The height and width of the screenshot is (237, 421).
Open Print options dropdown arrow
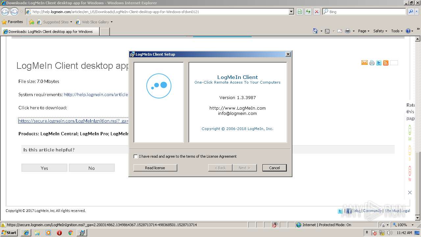tap(354, 31)
